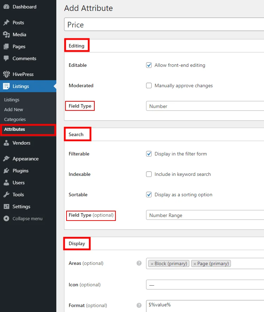Open the Icon selection dropdown
The width and height of the screenshot is (264, 312).
(205, 285)
